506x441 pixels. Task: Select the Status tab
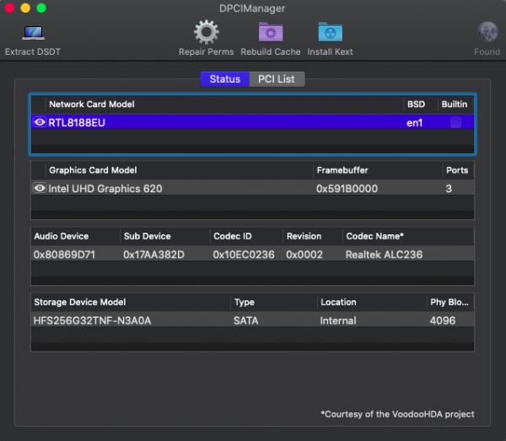point(224,79)
